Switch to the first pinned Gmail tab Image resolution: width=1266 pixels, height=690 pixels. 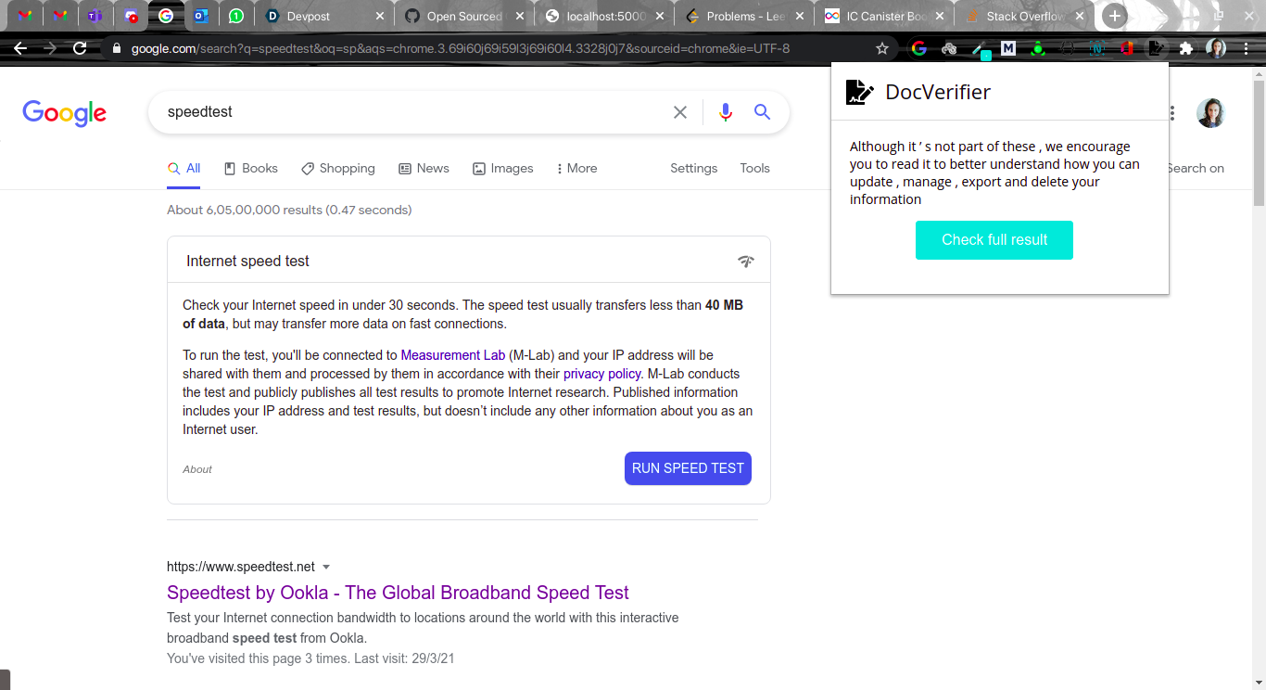click(25, 16)
